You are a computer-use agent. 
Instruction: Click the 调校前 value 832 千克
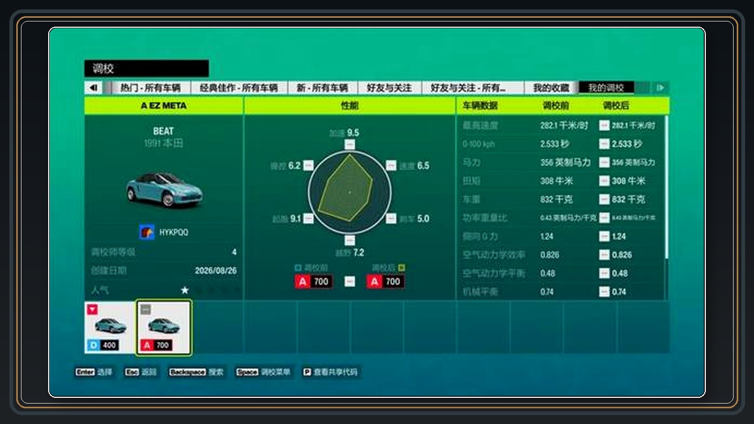(x=557, y=199)
